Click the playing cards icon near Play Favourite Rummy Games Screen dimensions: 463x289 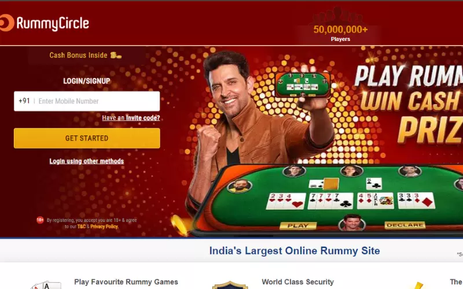pyautogui.click(x=46, y=285)
